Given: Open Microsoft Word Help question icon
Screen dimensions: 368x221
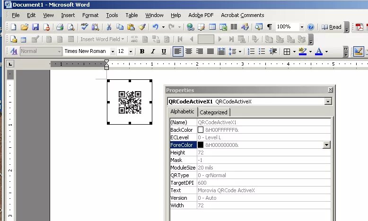Looking at the screenshot, I should click(x=310, y=27).
